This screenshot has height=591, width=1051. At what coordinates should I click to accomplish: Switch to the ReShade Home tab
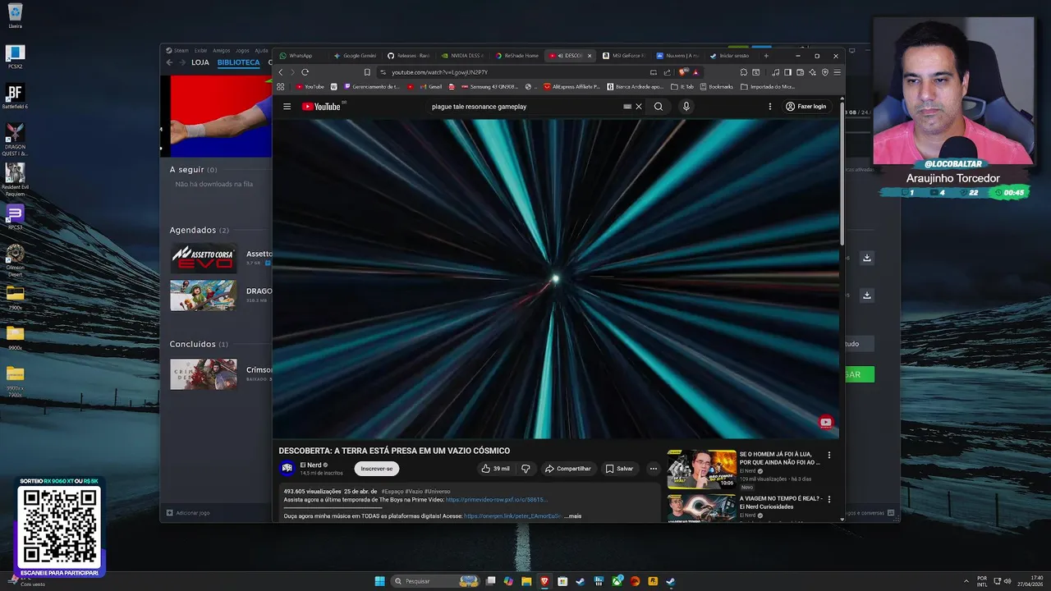pyautogui.click(x=517, y=56)
